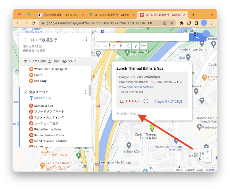Click the share page icon in address bar

click(x=164, y=23)
